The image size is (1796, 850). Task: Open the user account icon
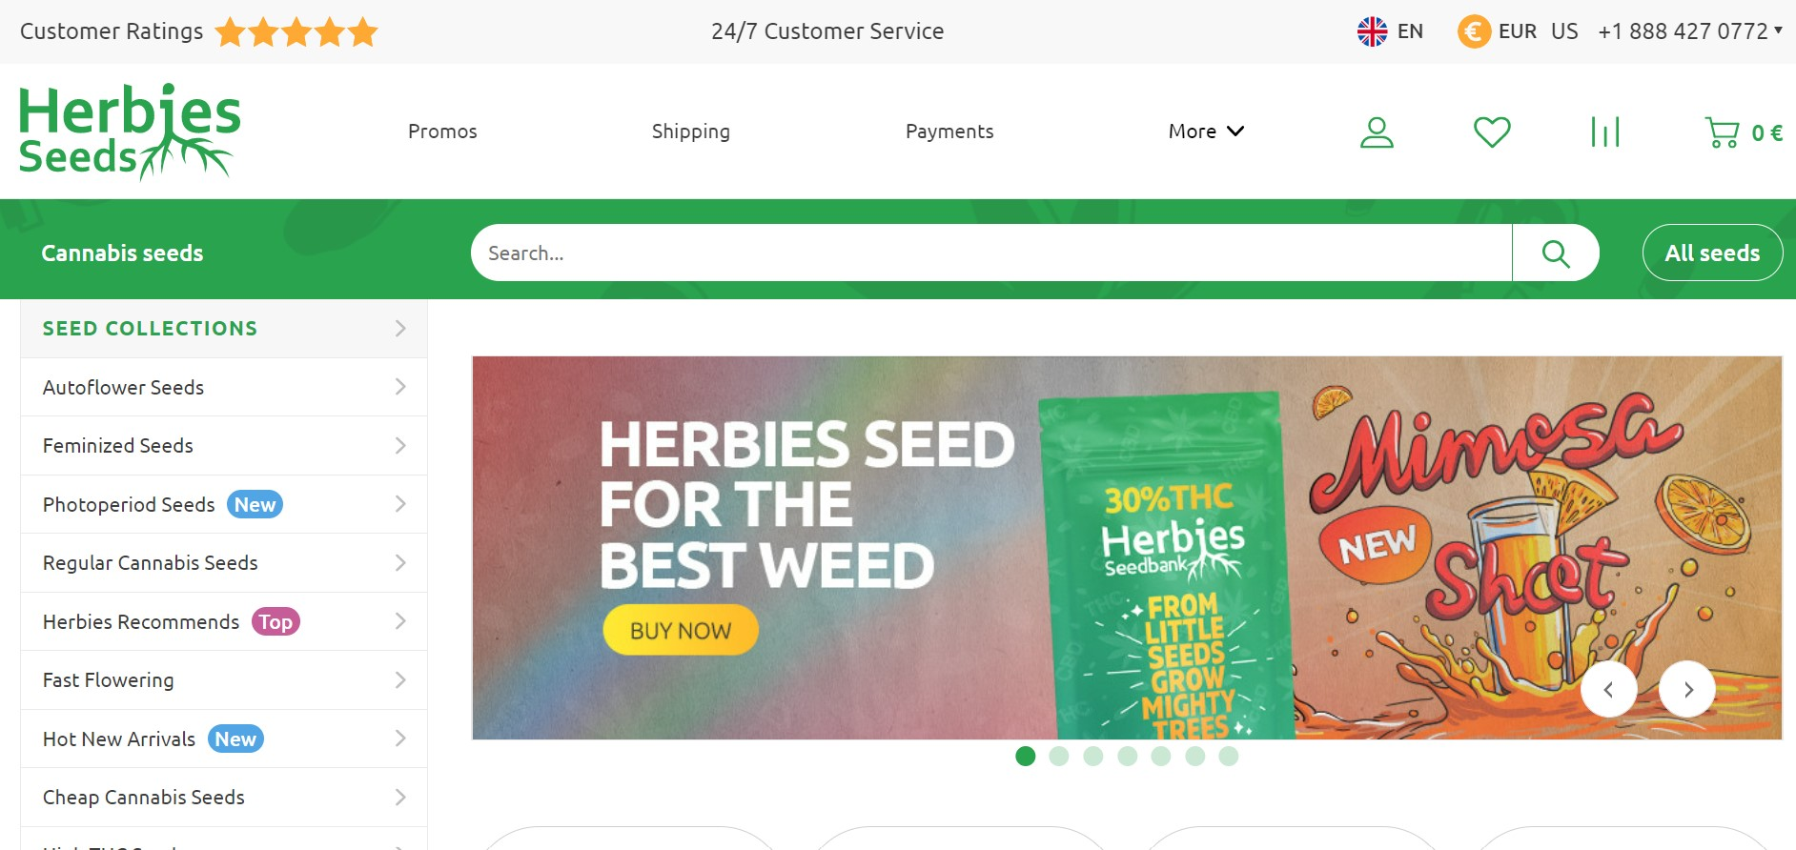click(1377, 132)
